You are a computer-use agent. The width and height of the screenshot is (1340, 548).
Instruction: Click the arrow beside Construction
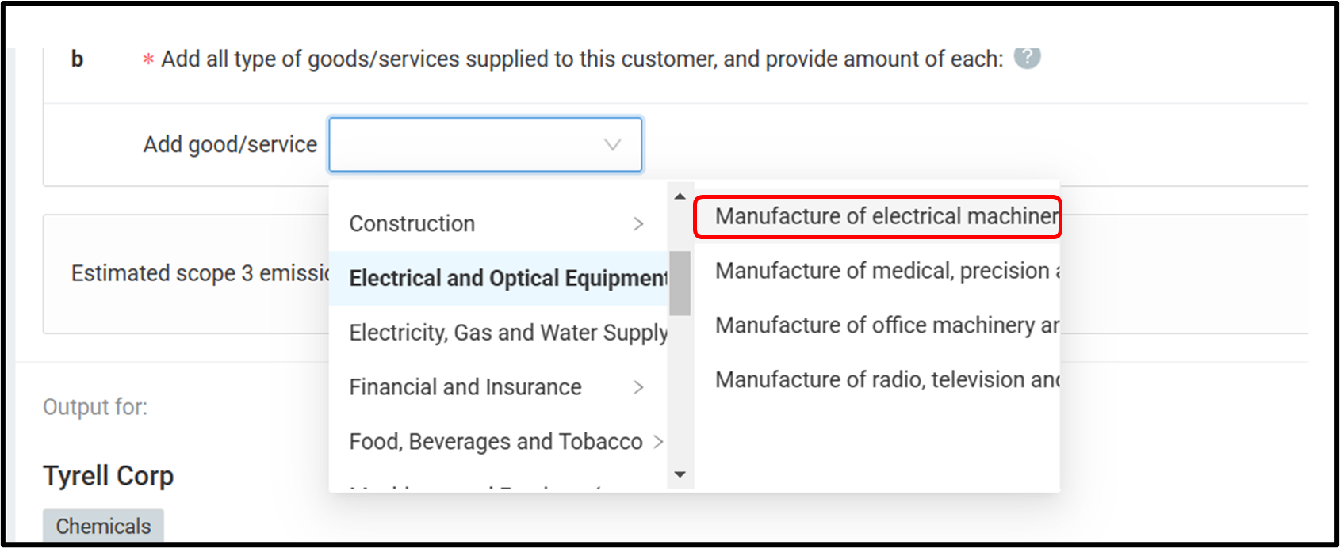click(638, 224)
